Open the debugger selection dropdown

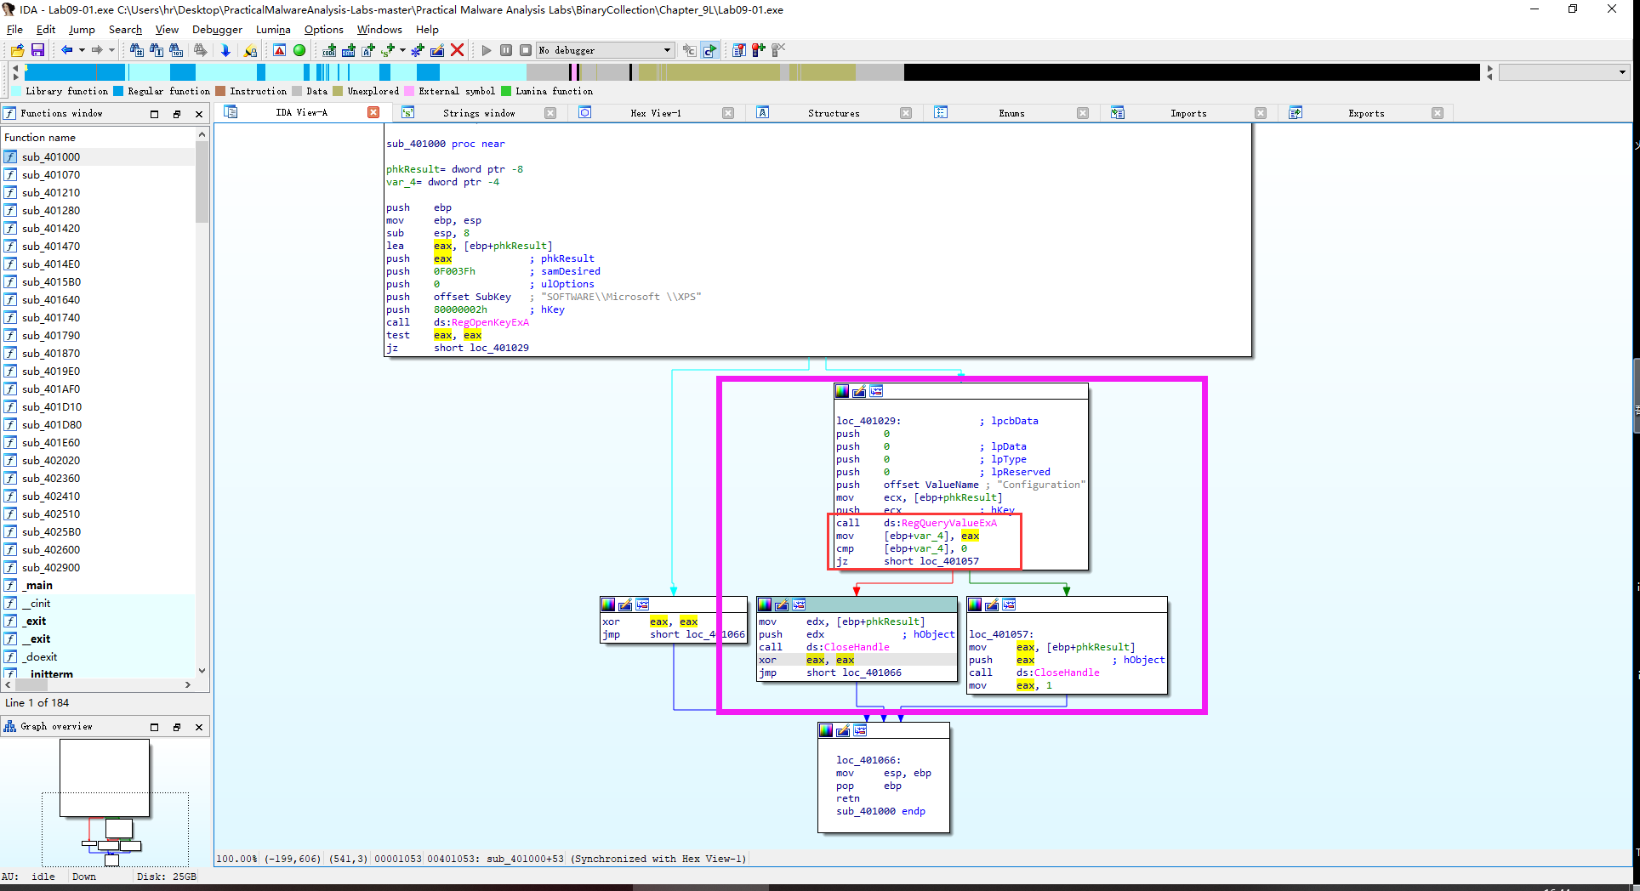(x=667, y=50)
